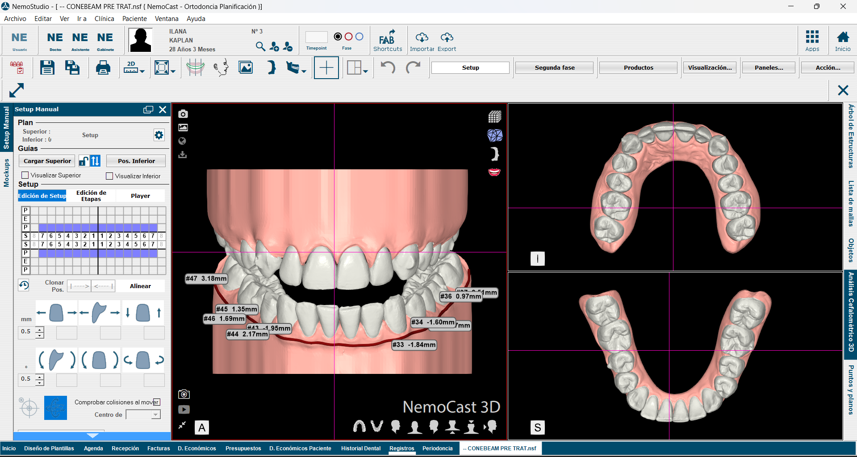Expand the Paneles... menu button
This screenshot has height=457, width=857.
click(x=769, y=67)
